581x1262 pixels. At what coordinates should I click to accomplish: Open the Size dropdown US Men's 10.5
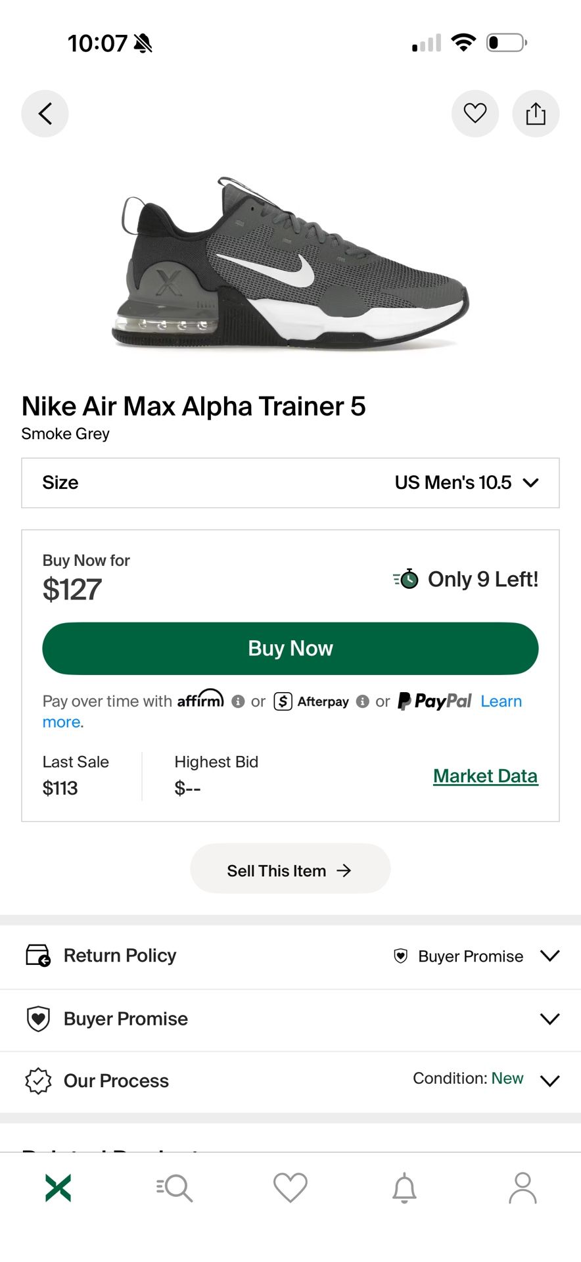point(290,482)
